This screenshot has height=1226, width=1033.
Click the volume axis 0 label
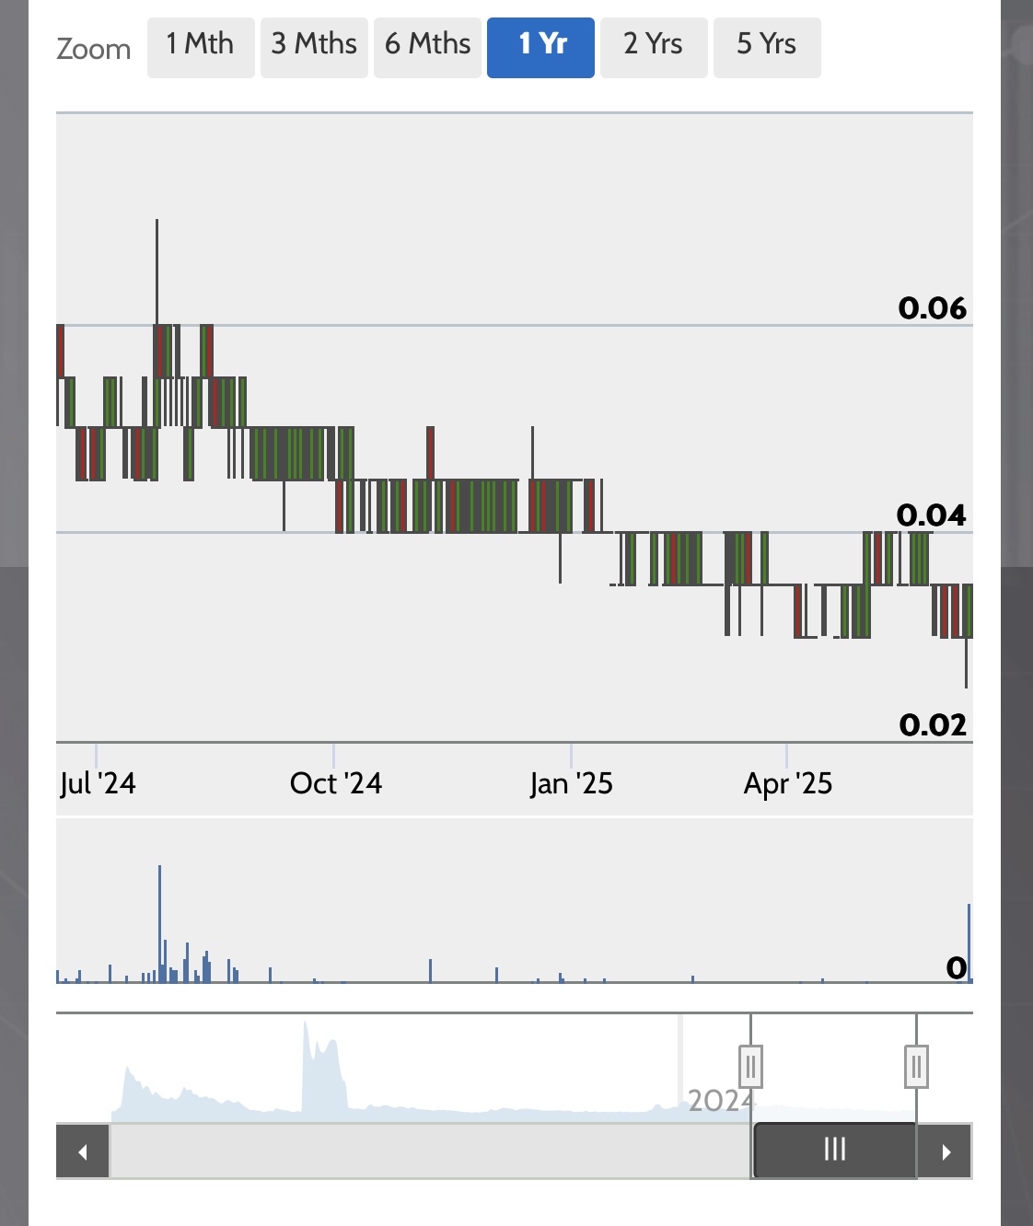click(957, 967)
